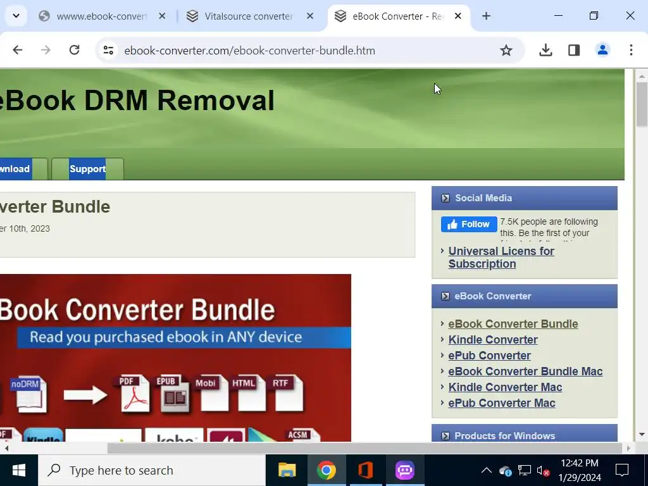Open Office from the taskbar
Screen dimensions: 648x486
coord(365,470)
